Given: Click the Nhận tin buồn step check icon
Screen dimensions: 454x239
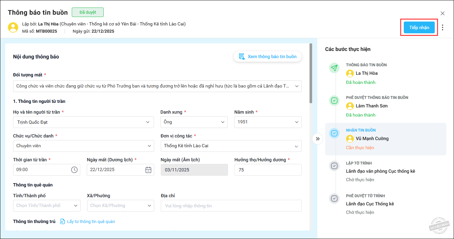Looking at the screenshot, I should 334,133.
